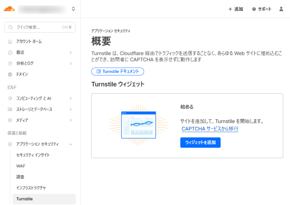Screen dimensions: 290x205
Task: Open the WAF menu item
Action: click(x=20, y=166)
